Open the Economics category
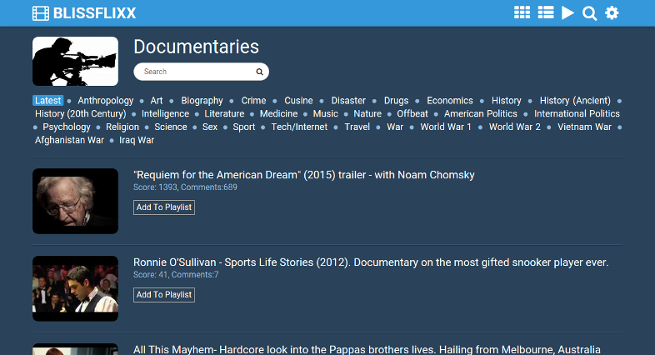 tap(450, 101)
